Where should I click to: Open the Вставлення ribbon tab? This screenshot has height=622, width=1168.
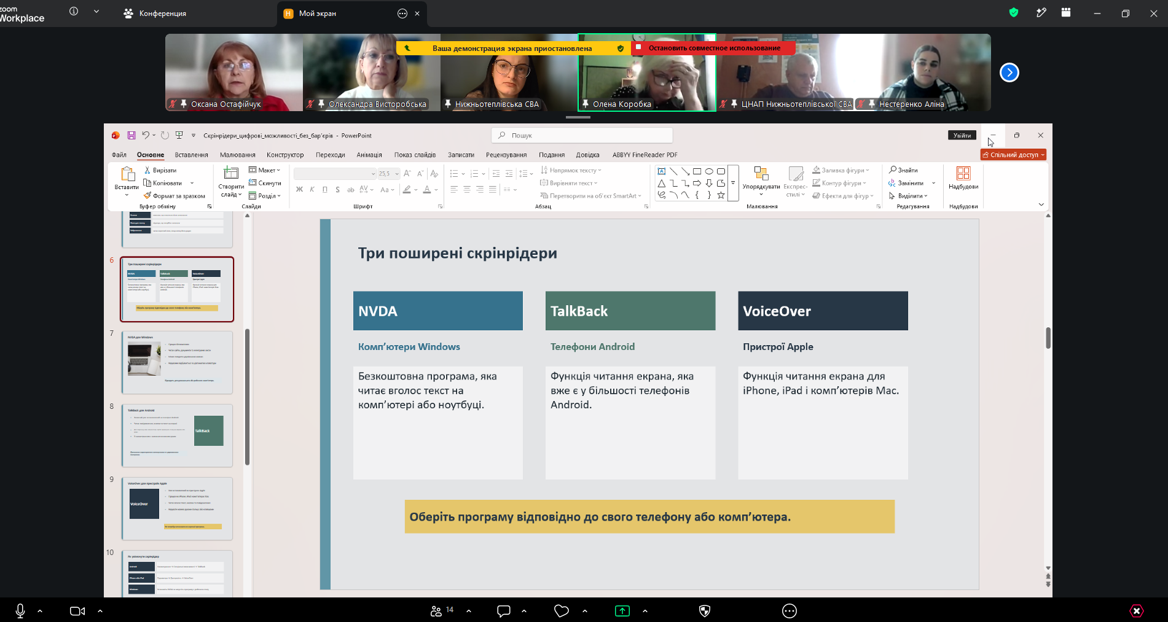point(191,155)
